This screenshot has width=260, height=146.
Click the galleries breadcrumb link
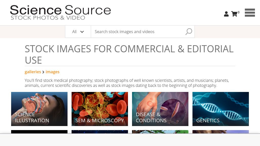(33, 72)
